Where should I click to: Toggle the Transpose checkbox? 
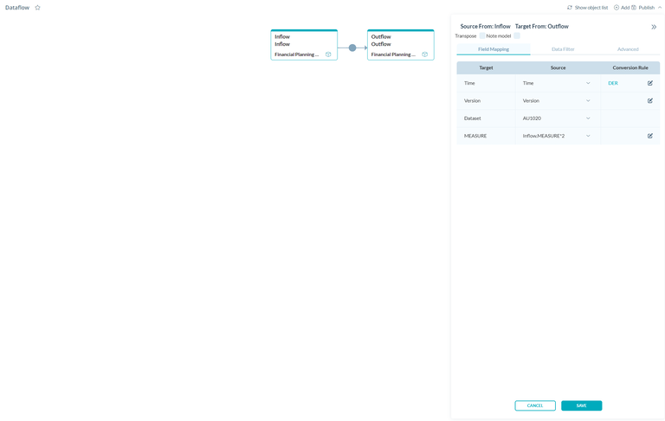[x=482, y=36]
